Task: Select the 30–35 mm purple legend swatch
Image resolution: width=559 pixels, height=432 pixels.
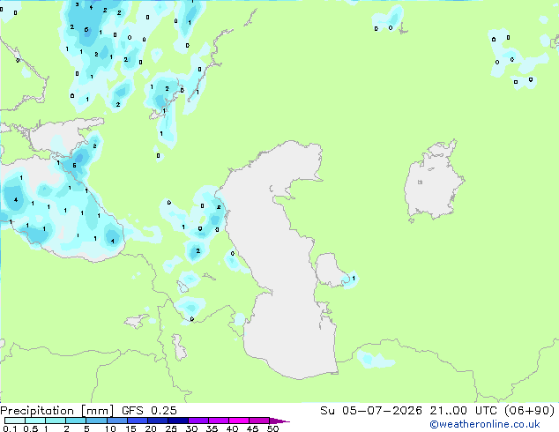Action: click(x=198, y=421)
